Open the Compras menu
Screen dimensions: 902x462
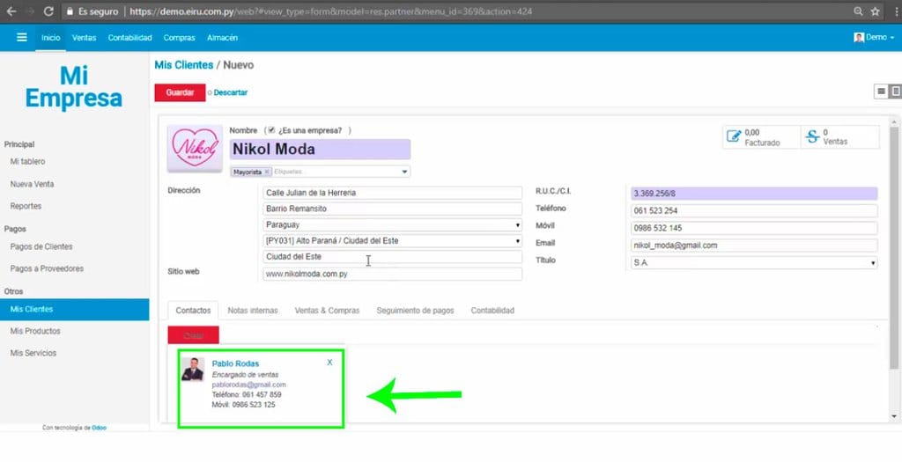click(180, 37)
